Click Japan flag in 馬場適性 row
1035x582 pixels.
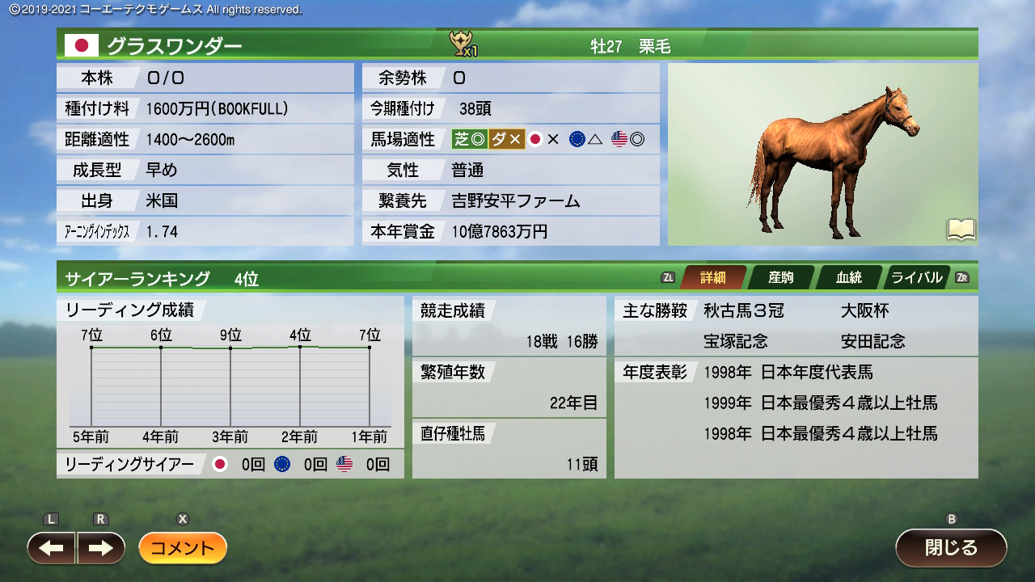pyautogui.click(x=534, y=139)
